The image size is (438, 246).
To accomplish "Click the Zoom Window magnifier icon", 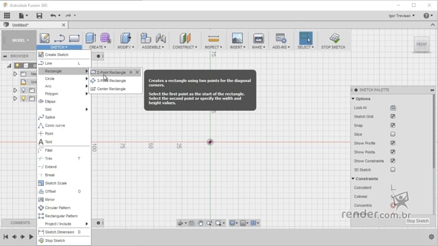I will 218,223.
